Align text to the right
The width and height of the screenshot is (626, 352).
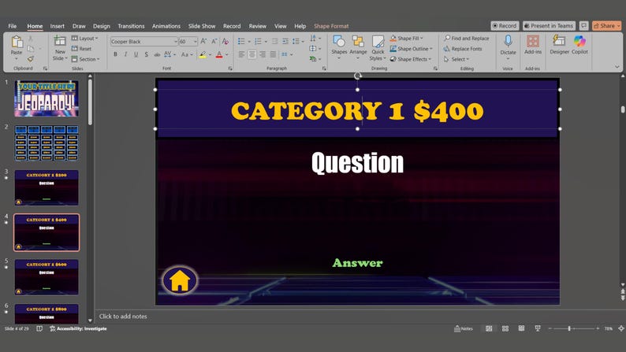263,54
